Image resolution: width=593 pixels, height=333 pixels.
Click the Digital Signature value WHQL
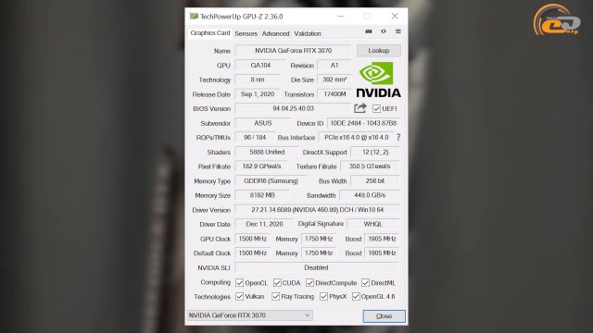tap(373, 224)
